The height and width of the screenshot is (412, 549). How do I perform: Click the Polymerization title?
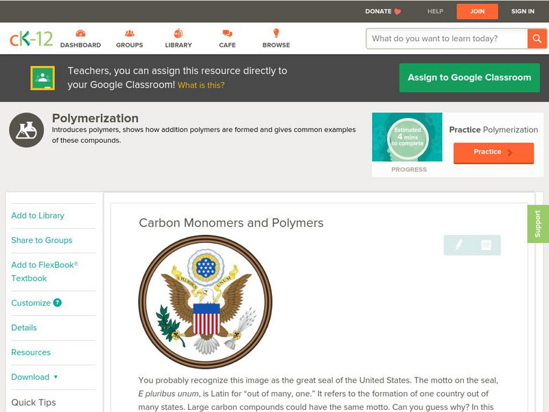click(95, 118)
